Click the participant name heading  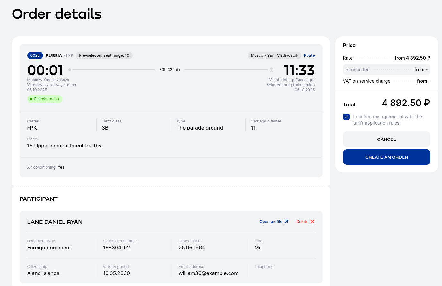[x=55, y=222]
